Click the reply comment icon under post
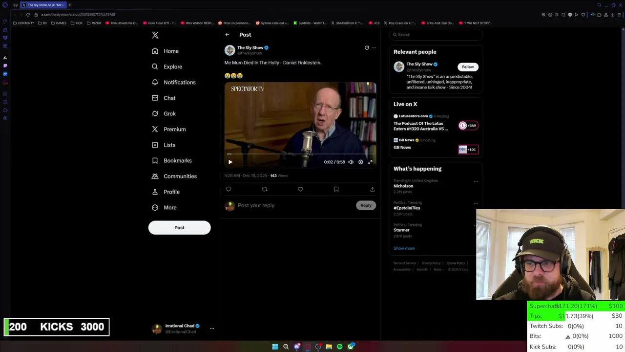This screenshot has height=352, width=625. 229,189
